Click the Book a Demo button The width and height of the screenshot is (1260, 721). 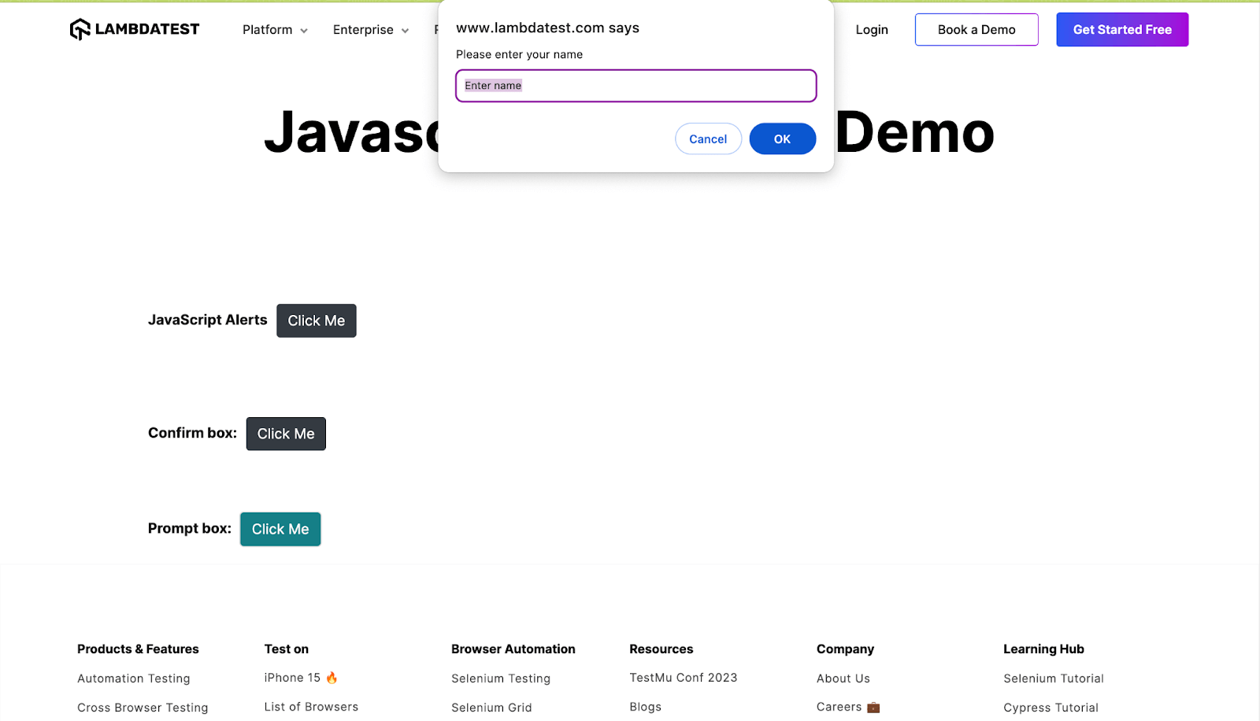976,30
